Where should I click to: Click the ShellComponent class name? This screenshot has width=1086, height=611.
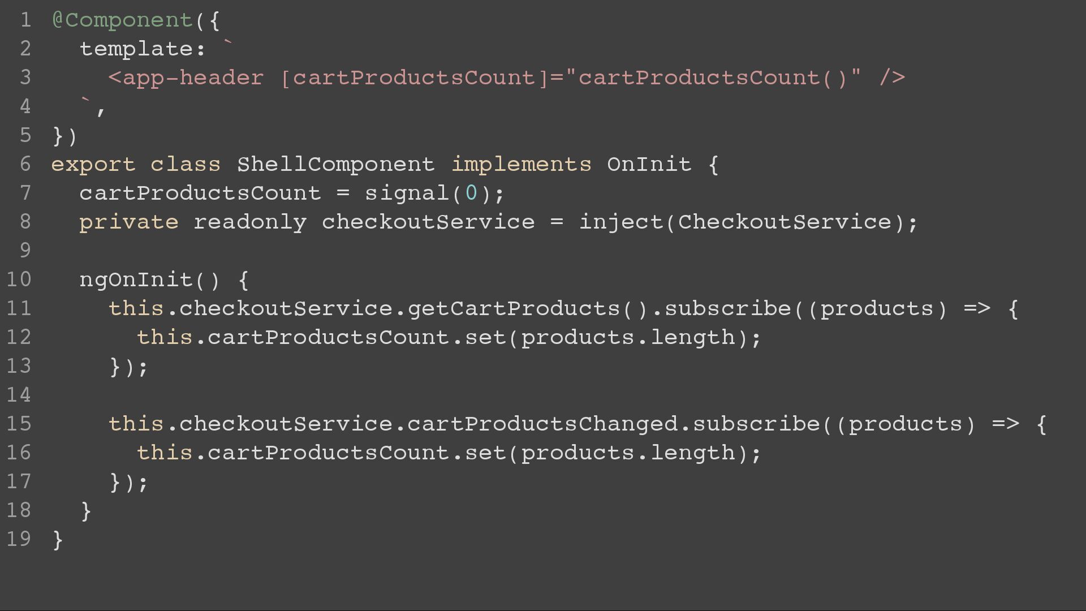pyautogui.click(x=336, y=165)
